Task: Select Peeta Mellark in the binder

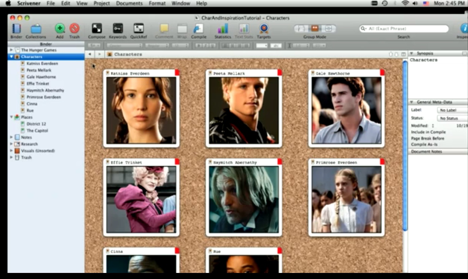Action: [x=39, y=70]
